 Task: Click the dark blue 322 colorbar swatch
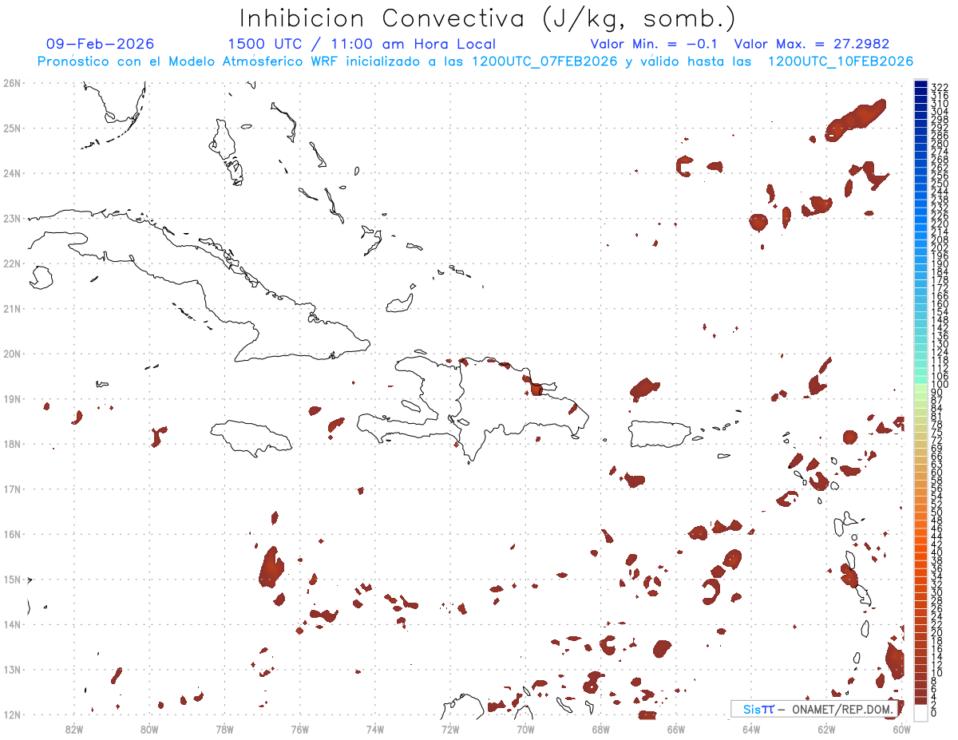click(x=920, y=85)
